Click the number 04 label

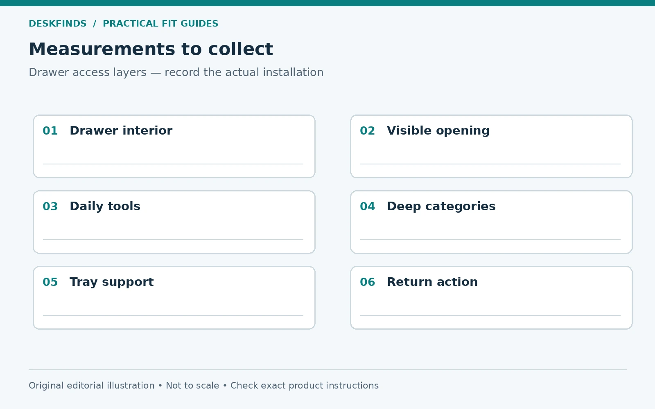(x=368, y=207)
